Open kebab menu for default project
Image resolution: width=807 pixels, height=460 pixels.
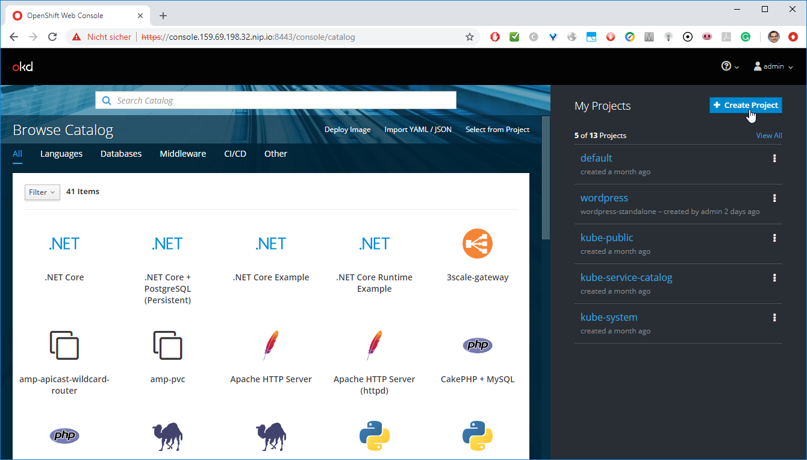coord(774,159)
